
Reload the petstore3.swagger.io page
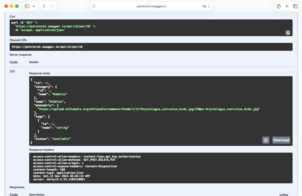click(x=209, y=6)
